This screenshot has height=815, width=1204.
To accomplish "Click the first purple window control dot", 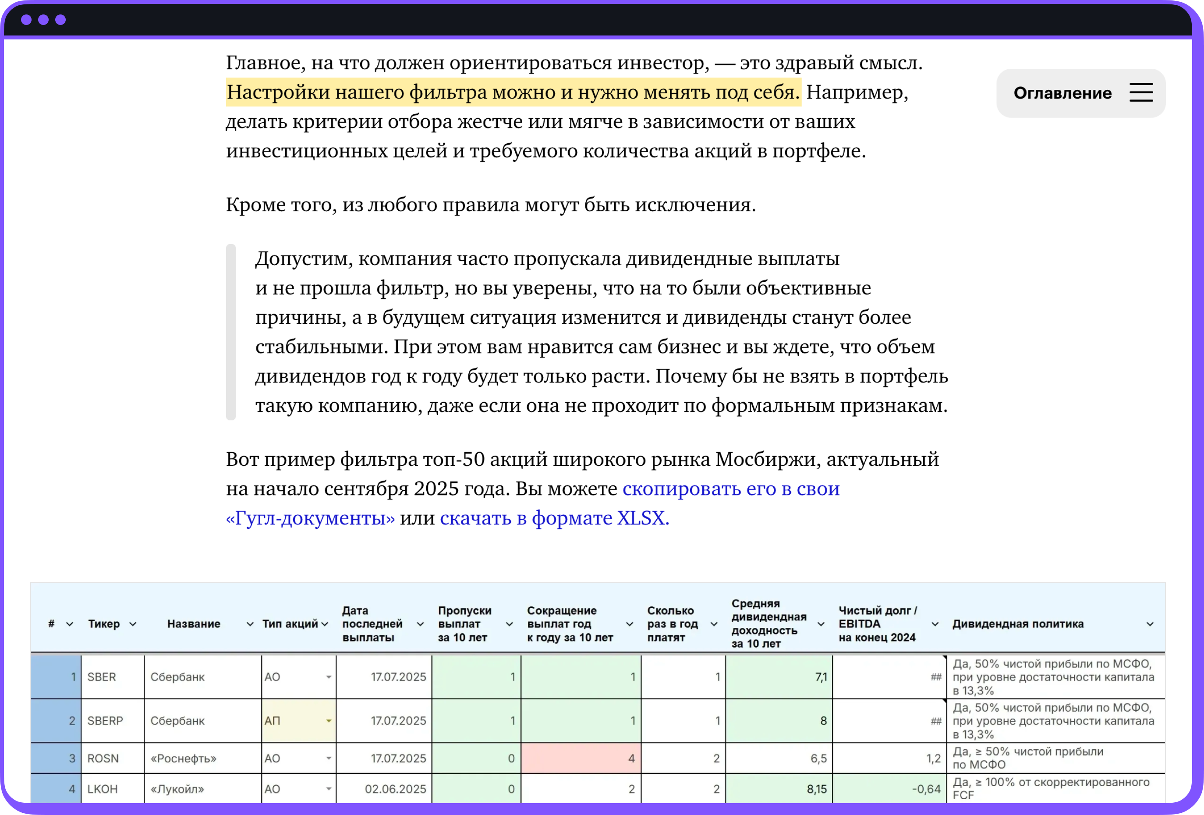I will 26,20.
